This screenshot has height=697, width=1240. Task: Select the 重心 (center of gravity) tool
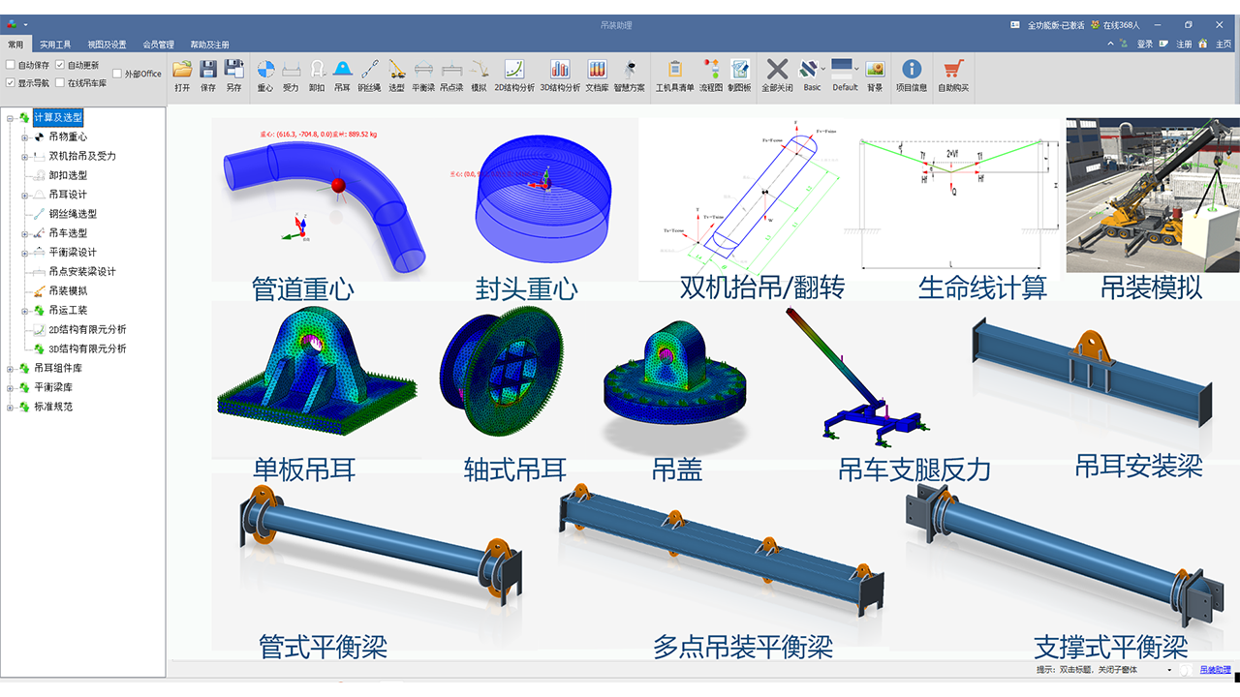point(265,73)
